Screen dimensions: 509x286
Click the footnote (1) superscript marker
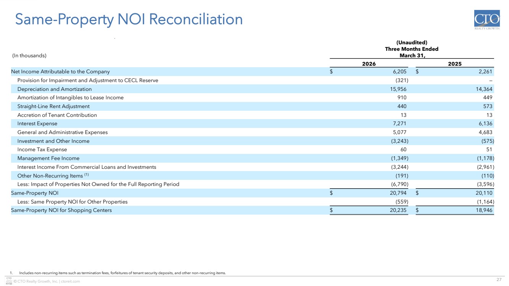point(87,175)
